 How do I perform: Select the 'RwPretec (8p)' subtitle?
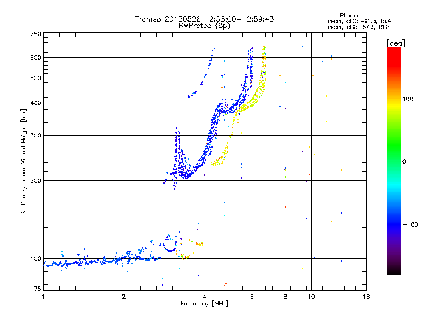tap(204, 26)
